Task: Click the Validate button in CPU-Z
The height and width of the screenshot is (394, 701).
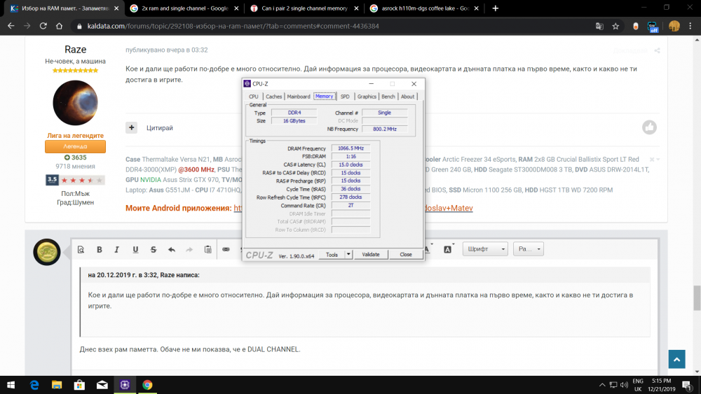Action: tap(371, 254)
